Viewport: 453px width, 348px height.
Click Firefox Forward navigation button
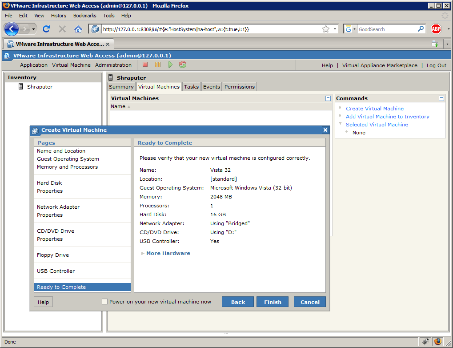click(x=24, y=29)
